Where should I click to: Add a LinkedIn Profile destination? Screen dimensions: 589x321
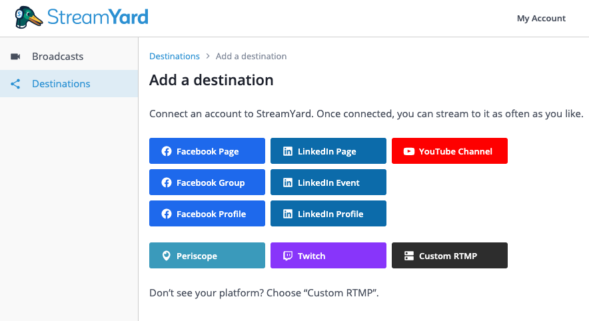328,214
